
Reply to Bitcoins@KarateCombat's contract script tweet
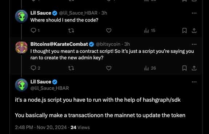35,68
